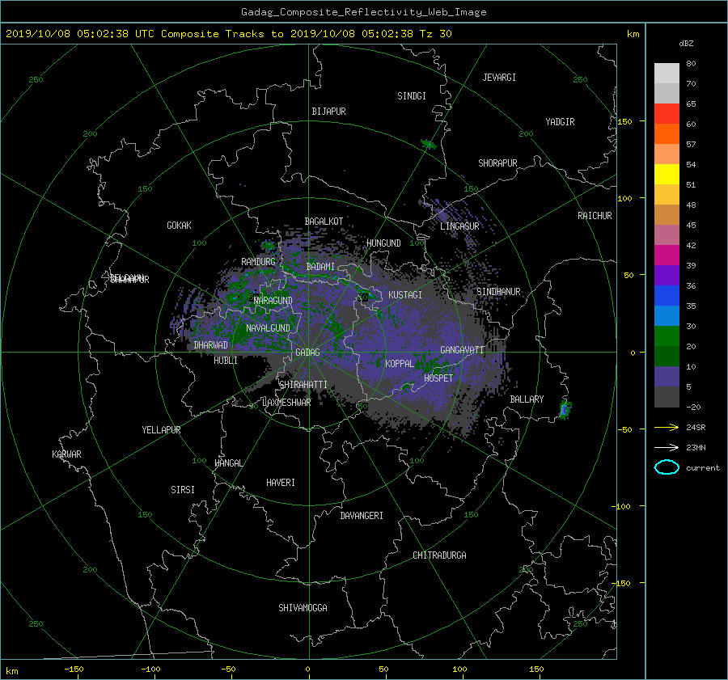Click the Gadag_Composite_Reflectivity_Web_Image title
The width and height of the screenshot is (728, 680).
coord(363,12)
